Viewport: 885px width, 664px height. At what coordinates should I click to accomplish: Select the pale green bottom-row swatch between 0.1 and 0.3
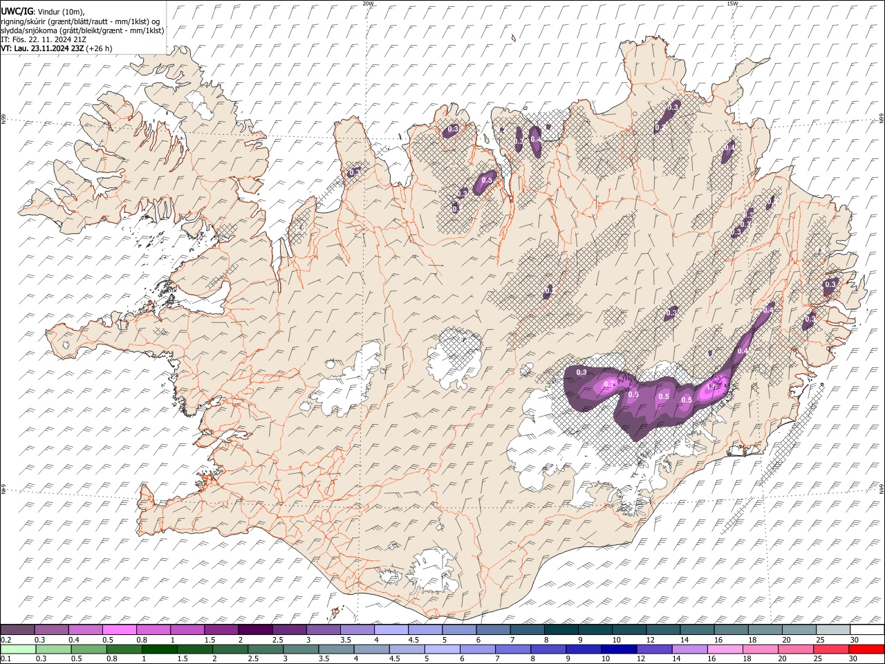point(17,649)
